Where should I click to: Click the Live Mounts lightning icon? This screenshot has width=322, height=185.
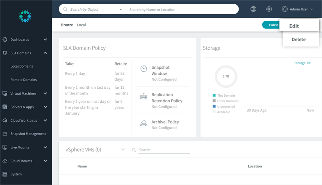pos(5,147)
